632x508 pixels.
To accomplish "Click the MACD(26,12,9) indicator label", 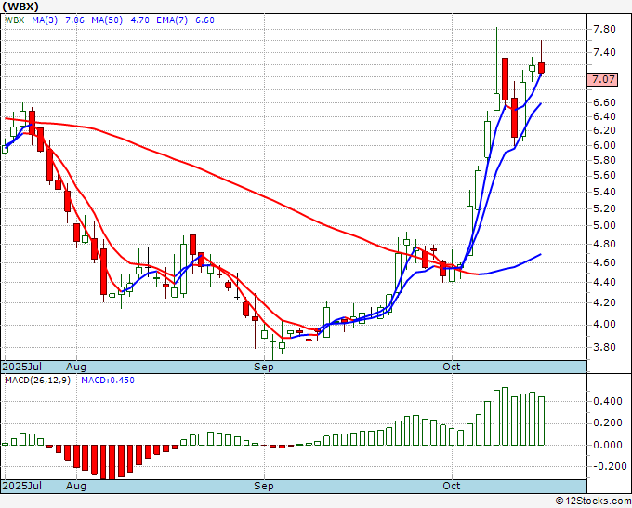I will (x=37, y=381).
